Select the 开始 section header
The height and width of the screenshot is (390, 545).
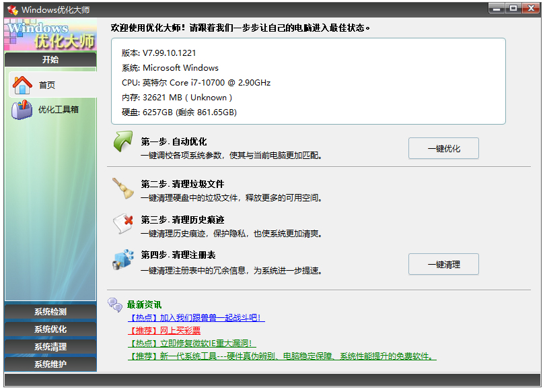point(50,60)
